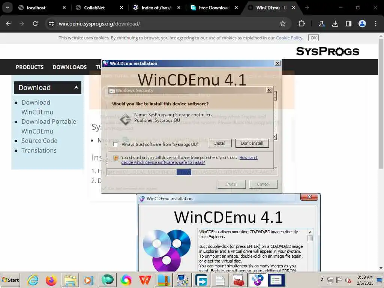Open the blank document taskbar icon
This screenshot has height=288, width=384.
coord(220,280)
